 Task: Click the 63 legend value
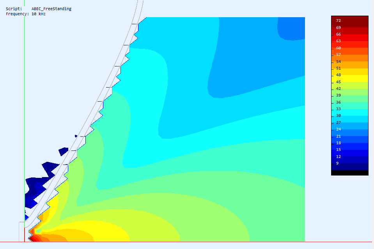click(x=339, y=41)
